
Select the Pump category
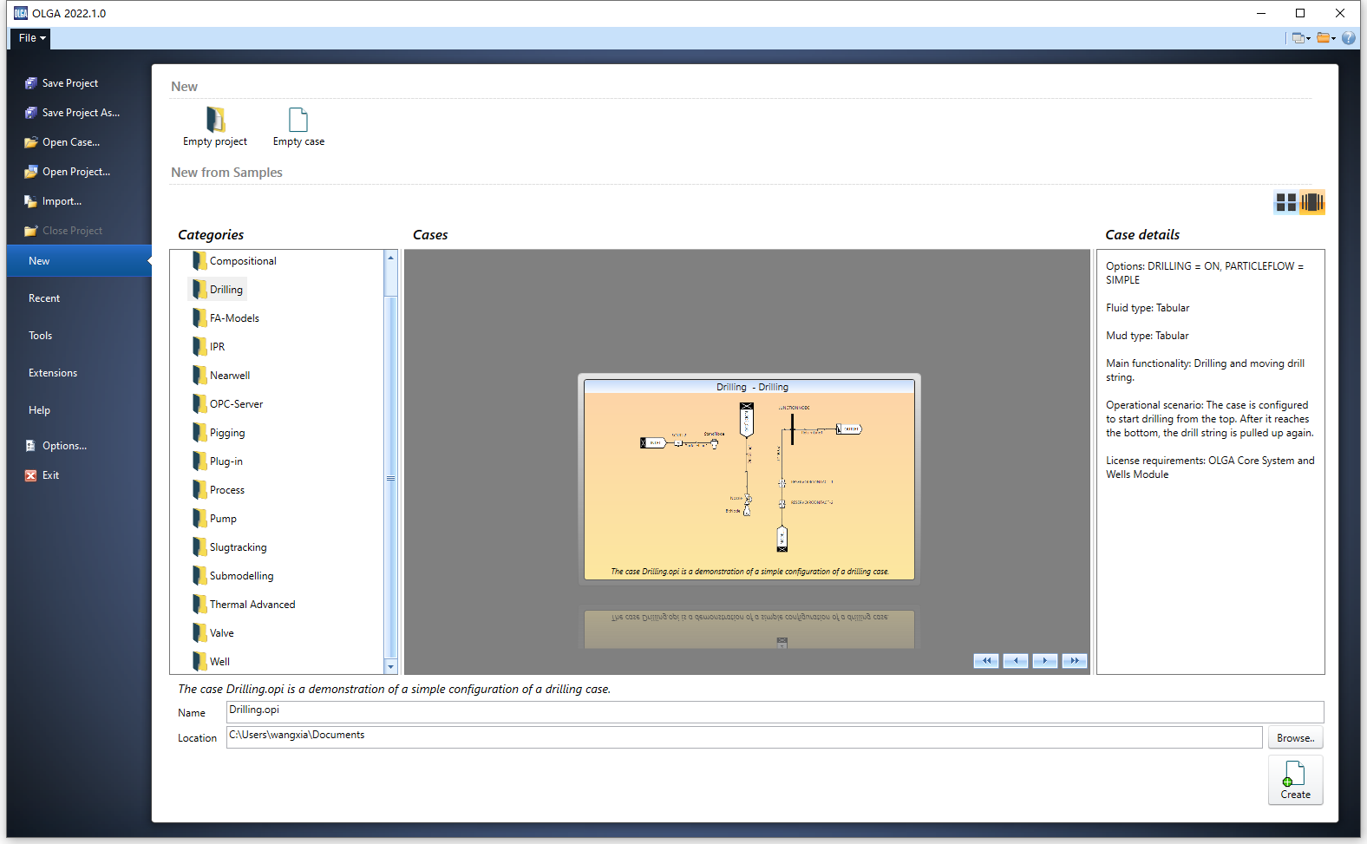pos(214,519)
